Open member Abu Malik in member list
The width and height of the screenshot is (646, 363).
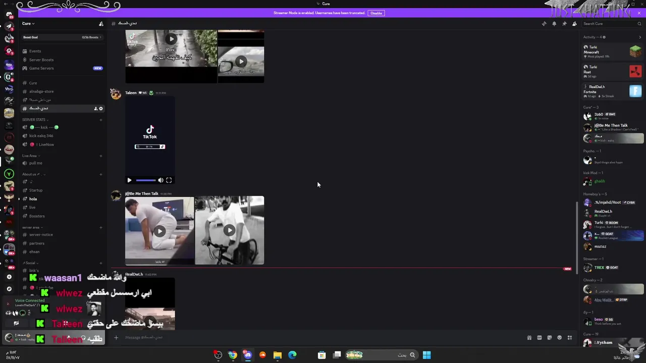[x=613, y=300]
